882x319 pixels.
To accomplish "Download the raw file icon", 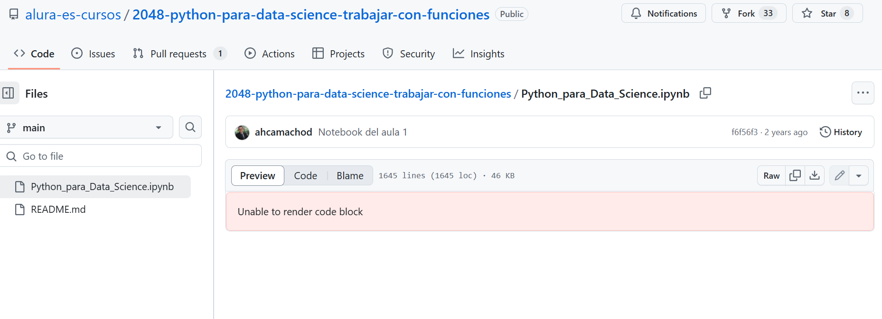I will (815, 175).
